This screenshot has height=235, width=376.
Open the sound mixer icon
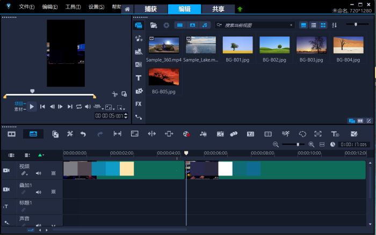click(203, 134)
